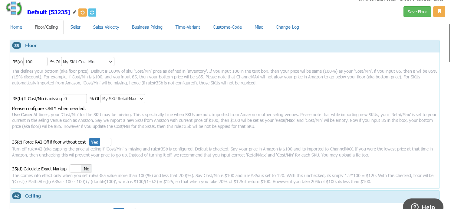Switch to the Seller tab
451x209 pixels.
tap(75, 27)
